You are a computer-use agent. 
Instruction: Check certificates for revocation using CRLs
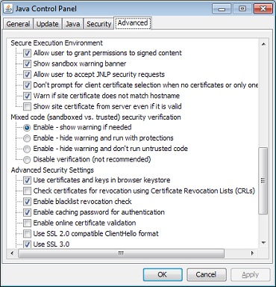(x=27, y=191)
